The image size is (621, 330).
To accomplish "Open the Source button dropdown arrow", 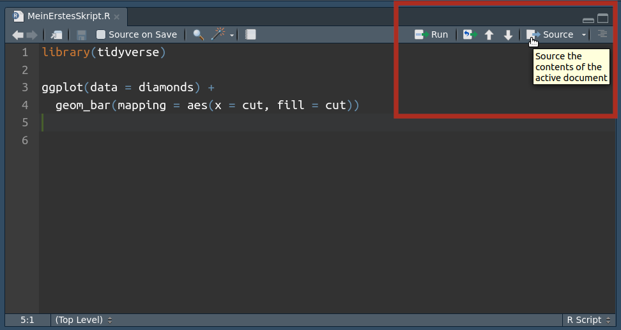I will pos(583,35).
